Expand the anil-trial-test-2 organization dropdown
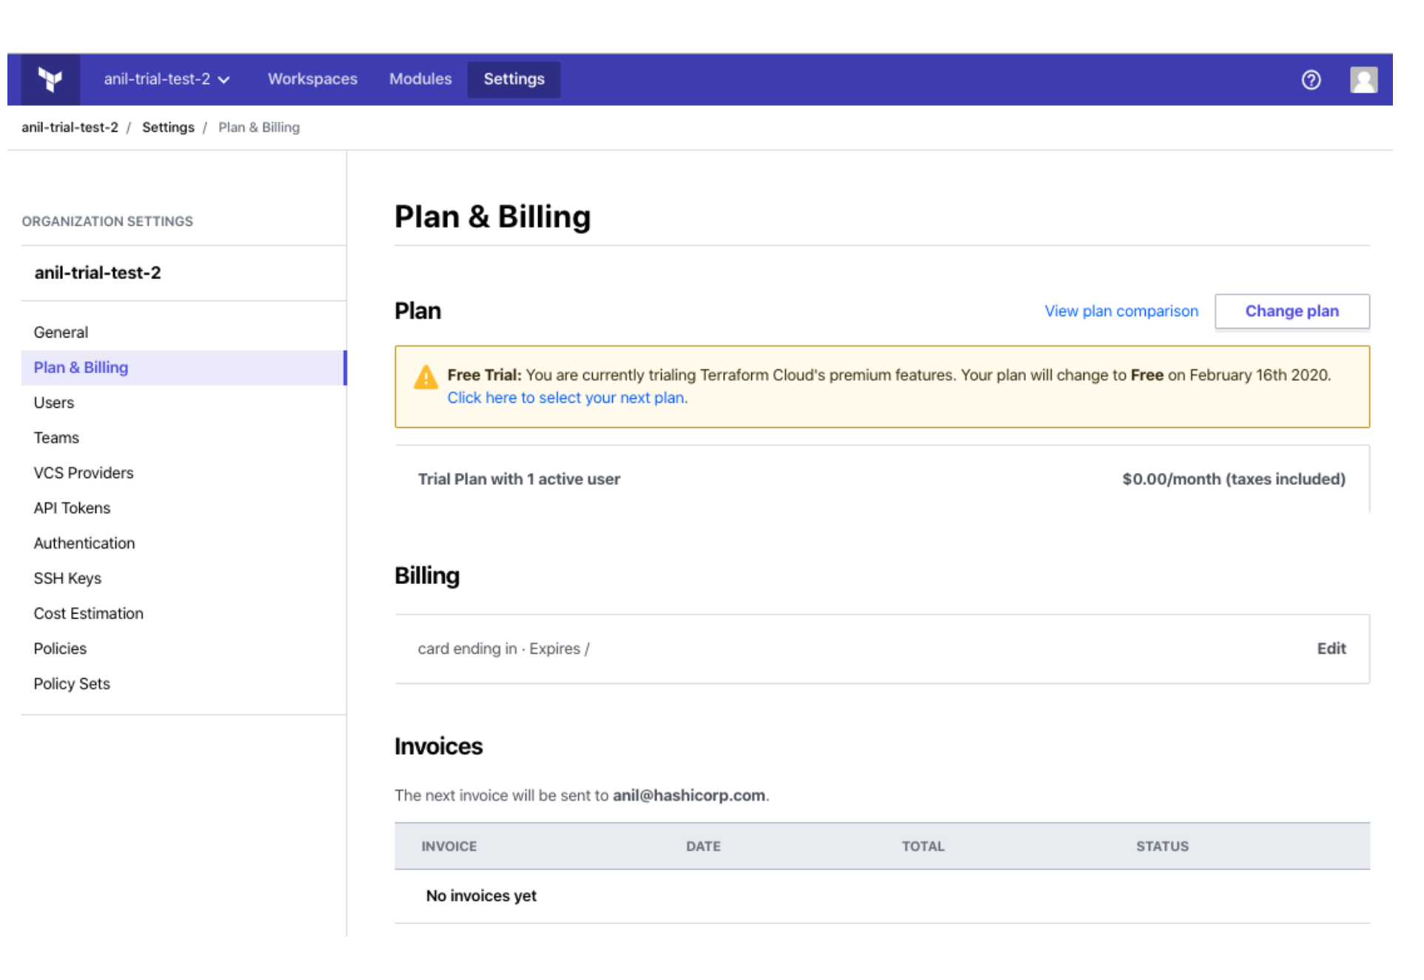 (x=167, y=79)
